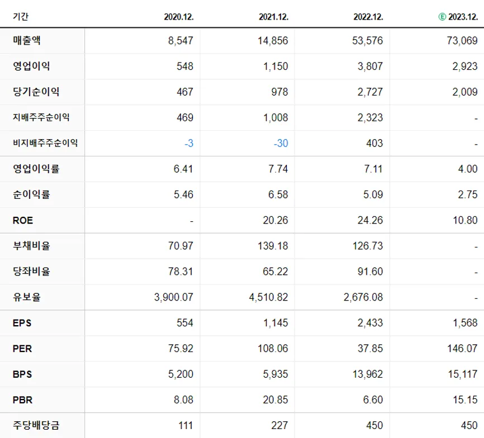This screenshot has height=438, width=484.
Task: Select dividend per share value 111
Action: click(186, 425)
